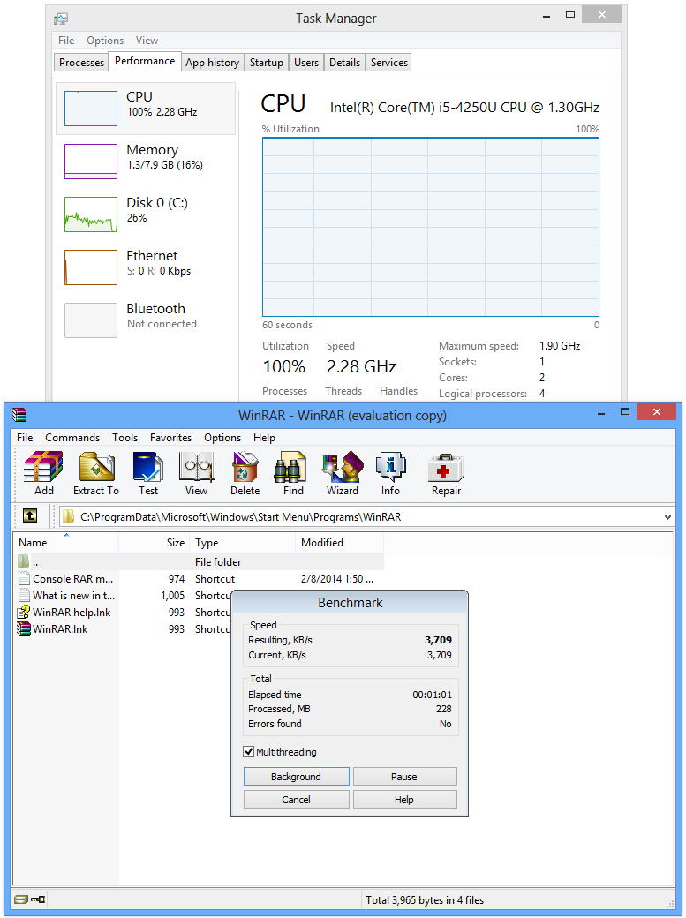Click the Background button in Benchmark

[296, 777]
